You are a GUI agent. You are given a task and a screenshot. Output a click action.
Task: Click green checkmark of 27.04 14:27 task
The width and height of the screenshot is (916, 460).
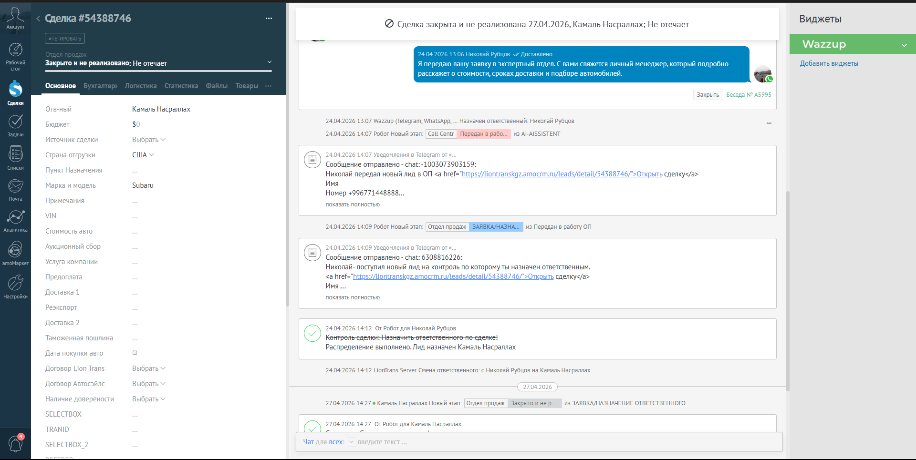click(312, 426)
